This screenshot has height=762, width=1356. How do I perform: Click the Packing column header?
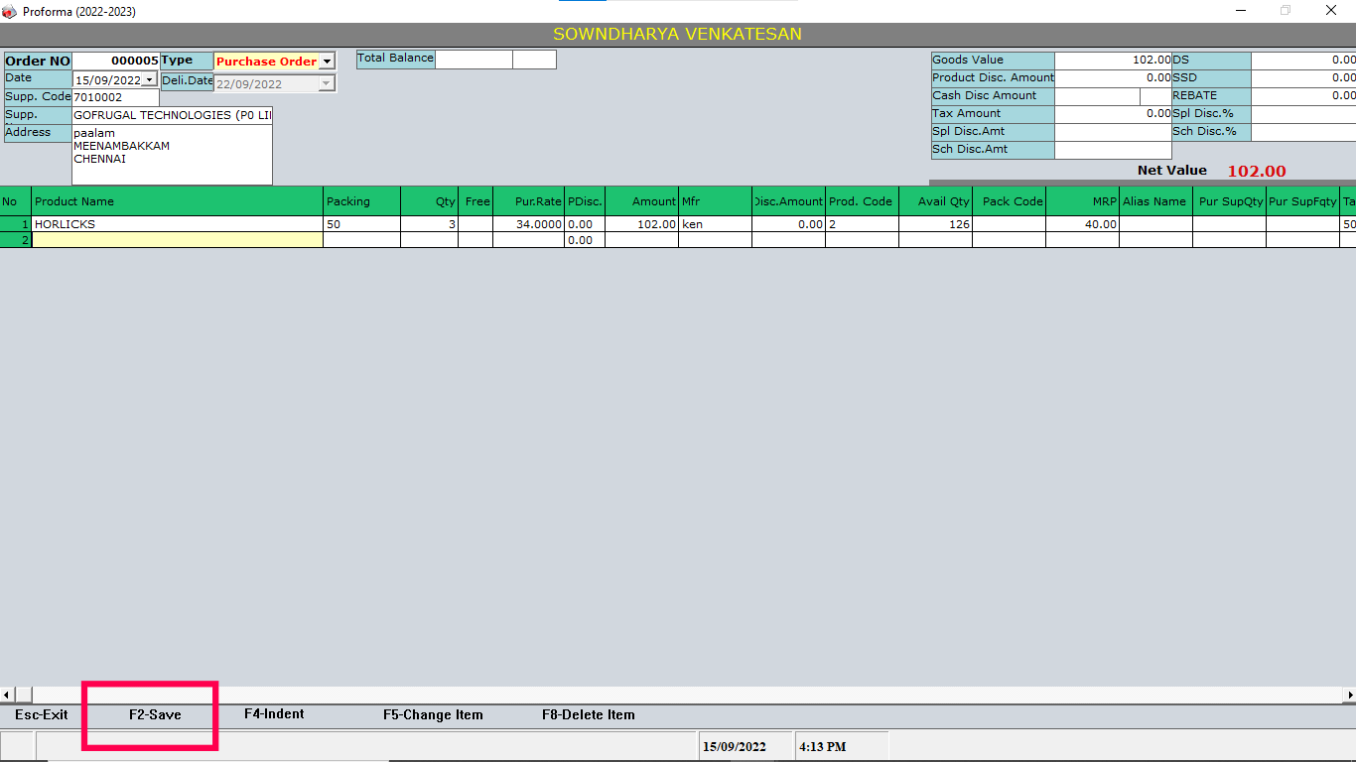click(x=362, y=201)
